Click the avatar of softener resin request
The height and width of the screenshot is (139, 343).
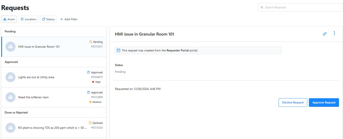(10, 97)
